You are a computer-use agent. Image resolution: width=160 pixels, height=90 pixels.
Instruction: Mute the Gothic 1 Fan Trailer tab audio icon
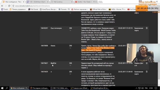click(94, 2)
